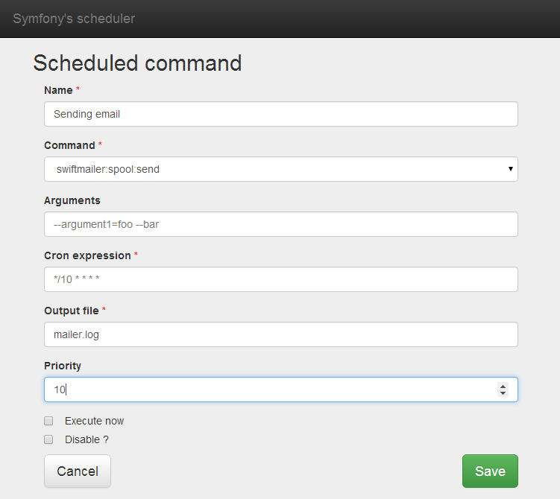Increase Priority with the up stepper arrow
This screenshot has height=499, width=560.
coord(503,387)
